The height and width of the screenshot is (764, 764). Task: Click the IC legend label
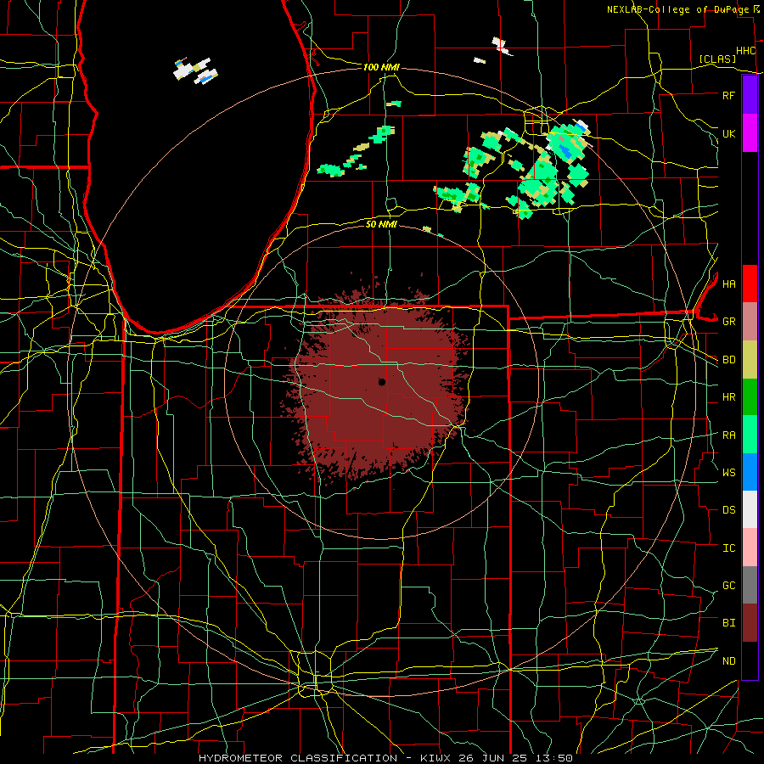coord(728,548)
